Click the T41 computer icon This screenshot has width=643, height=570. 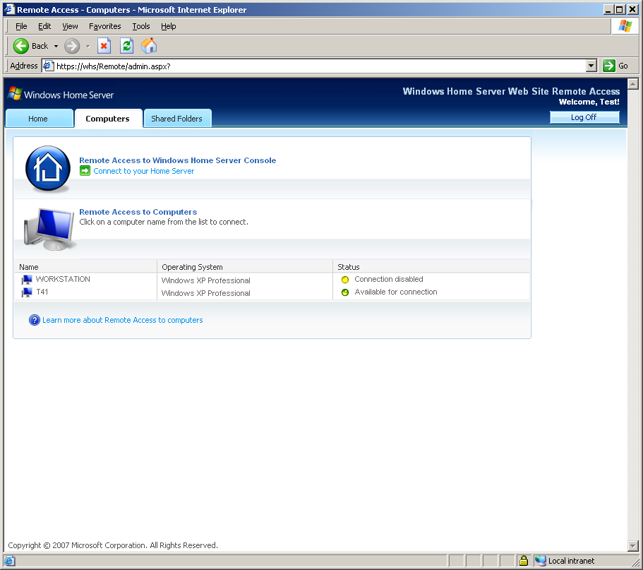27,292
